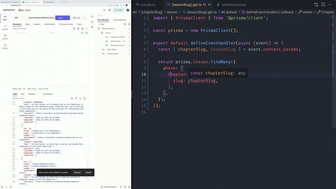Click the search icon in Hoppscotch header
Viewport: 336px width, 189px height.
[x=104, y=10]
